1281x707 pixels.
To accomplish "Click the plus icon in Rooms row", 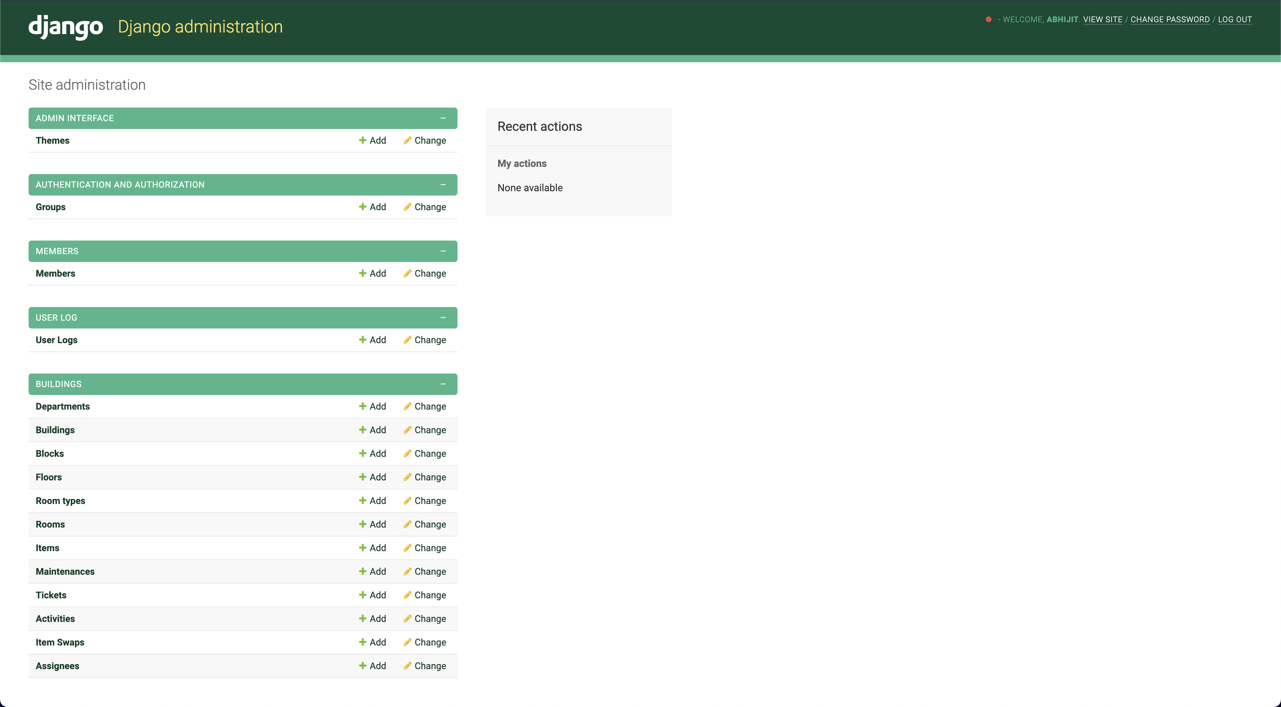I will coord(362,524).
